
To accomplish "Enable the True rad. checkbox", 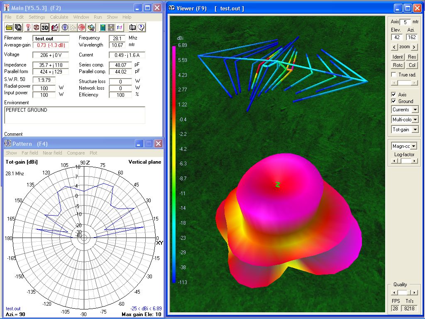I will click(393, 75).
